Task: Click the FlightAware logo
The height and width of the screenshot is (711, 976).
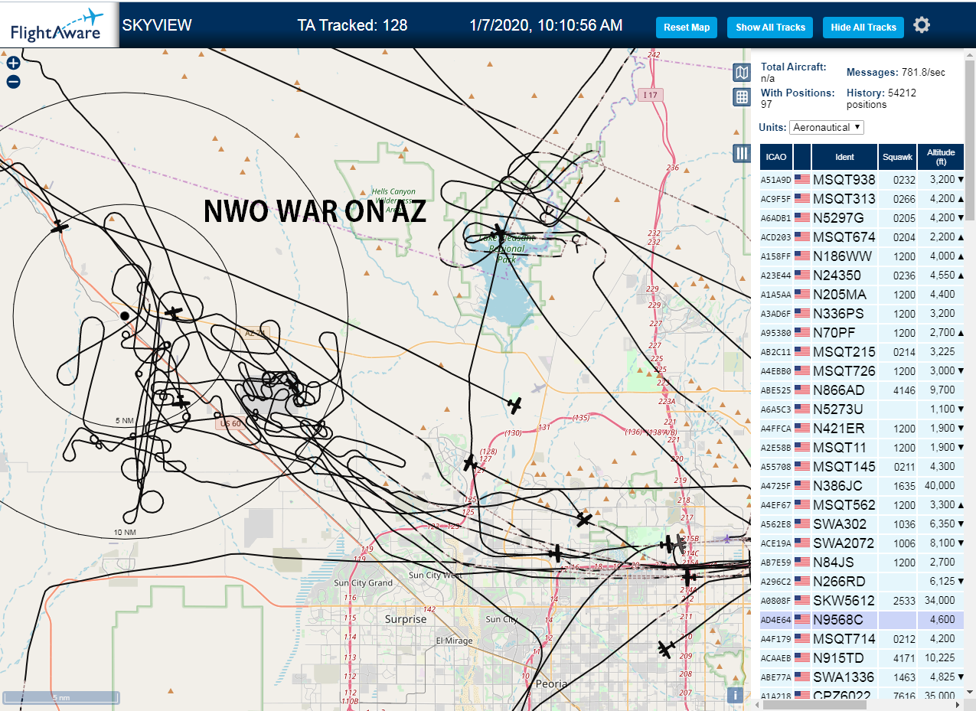Action: pos(59,24)
